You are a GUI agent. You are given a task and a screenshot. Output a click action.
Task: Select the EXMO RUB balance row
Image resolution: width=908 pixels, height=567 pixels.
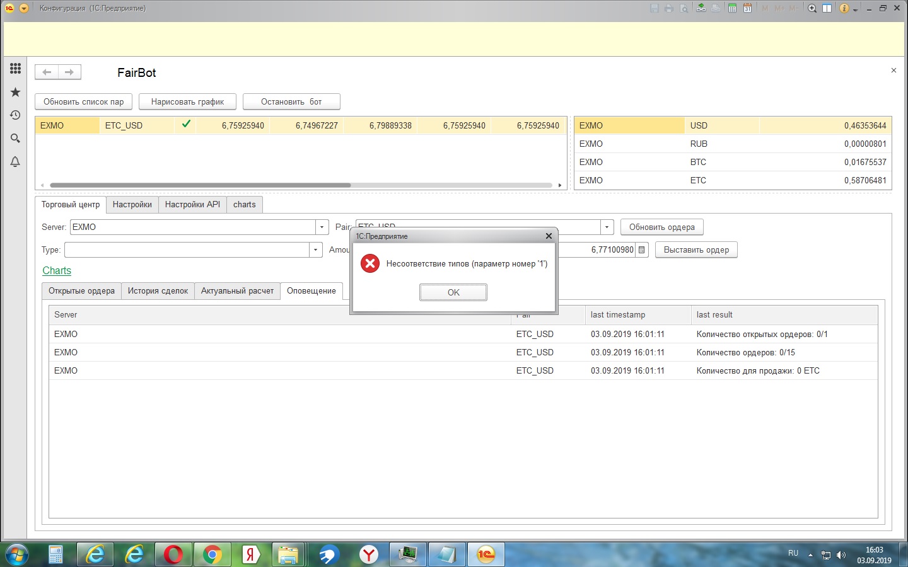(733, 144)
